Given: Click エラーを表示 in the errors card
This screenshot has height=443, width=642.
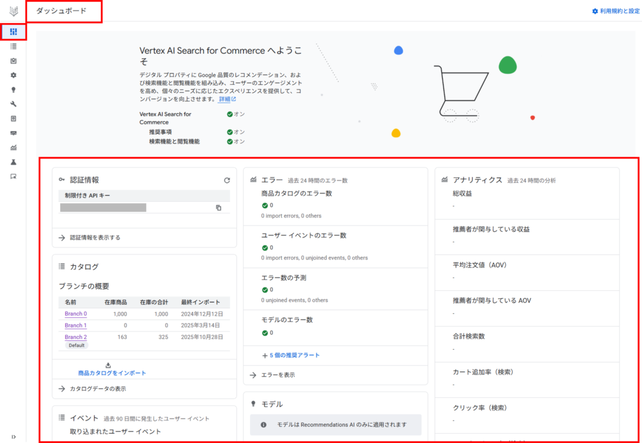Looking at the screenshot, I should pos(278,375).
